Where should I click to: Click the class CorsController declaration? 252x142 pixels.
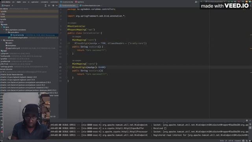pos(85,33)
